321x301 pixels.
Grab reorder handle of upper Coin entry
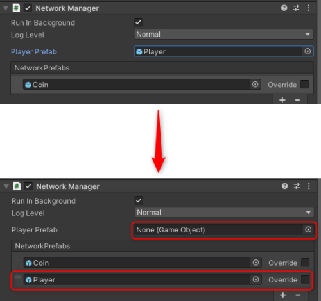click(x=17, y=82)
